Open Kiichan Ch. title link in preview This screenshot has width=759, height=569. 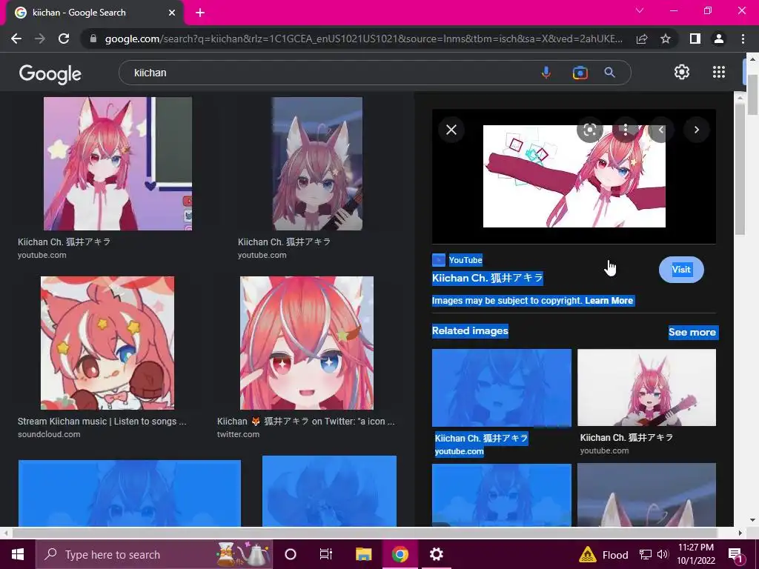pyautogui.click(x=488, y=278)
